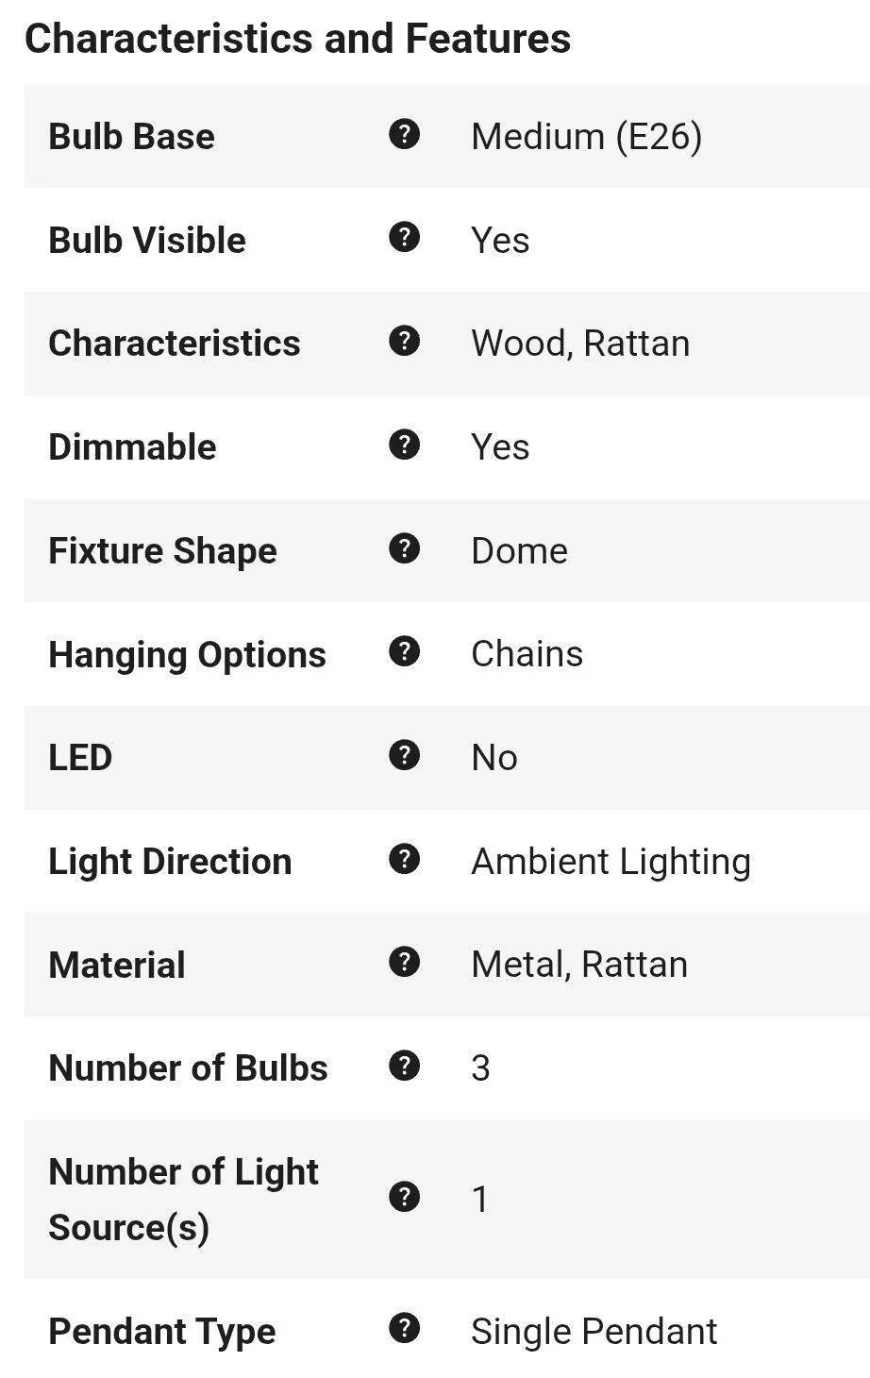Open the Number of Bulbs help icon
The height and width of the screenshot is (1378, 870).
pyautogui.click(x=404, y=1066)
